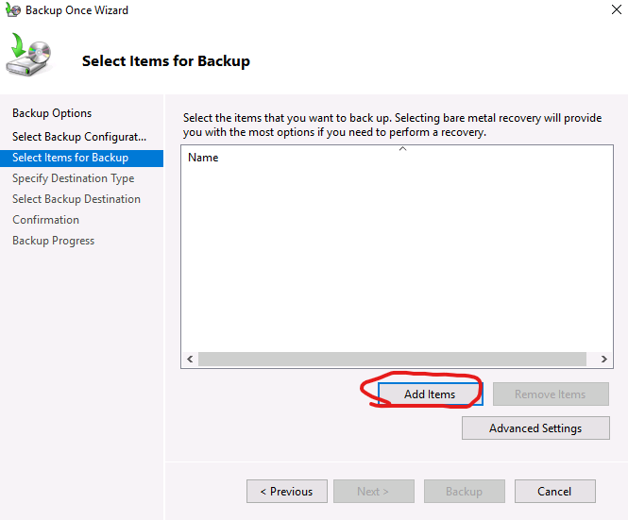
Task: Click the left scroll arrow of the list
Action: point(190,360)
